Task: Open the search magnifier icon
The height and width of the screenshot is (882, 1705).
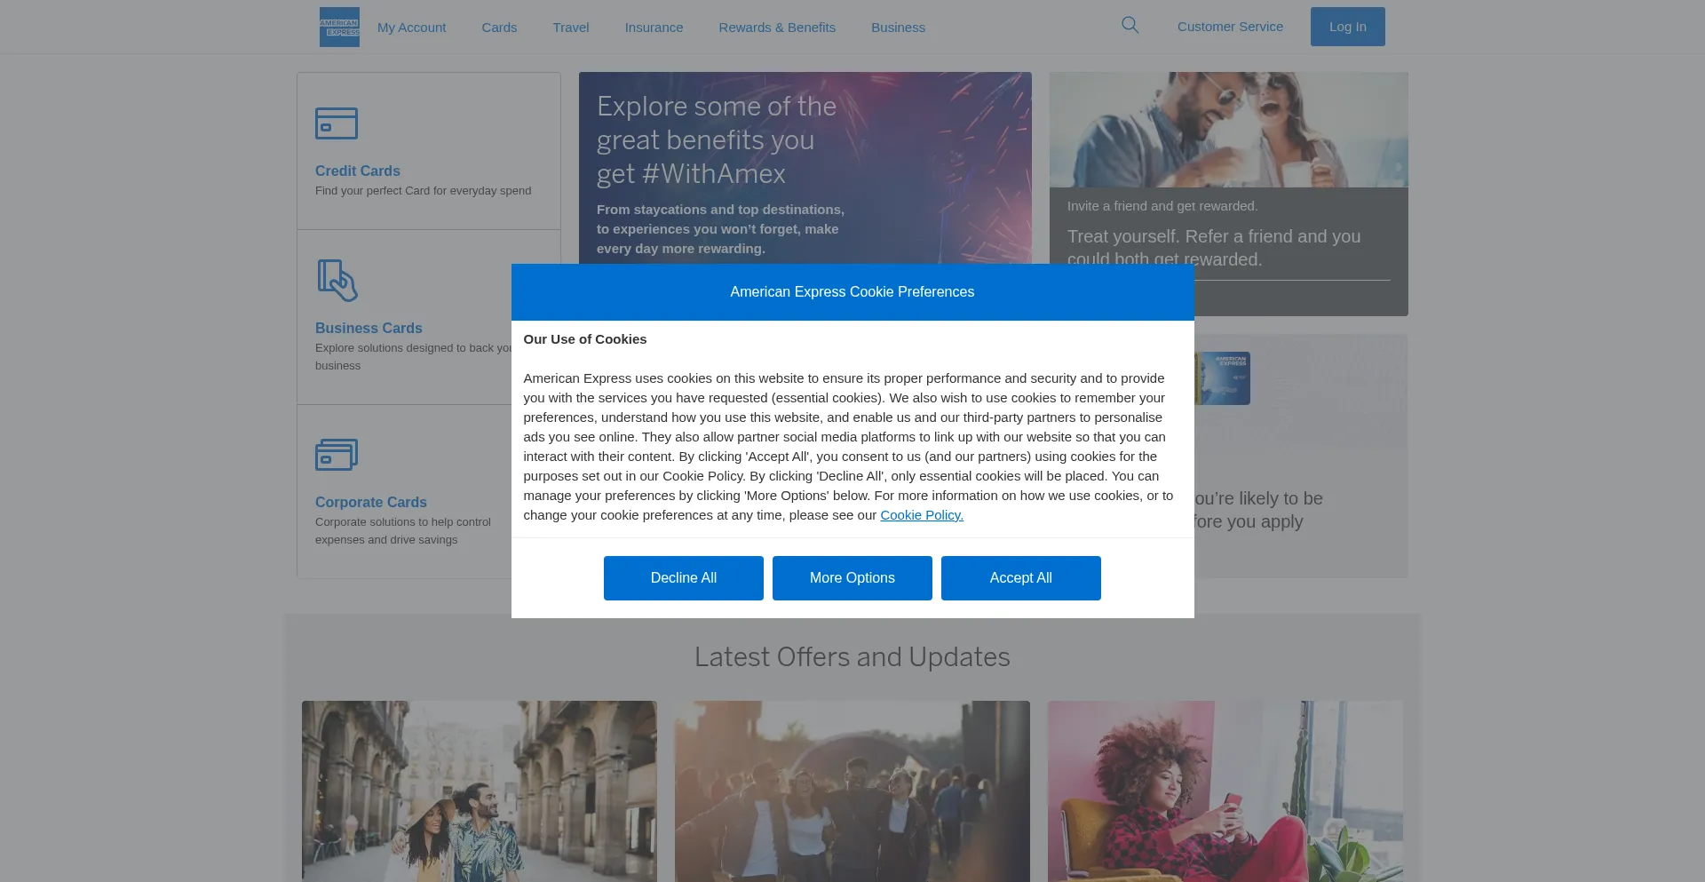Action: (x=1130, y=26)
